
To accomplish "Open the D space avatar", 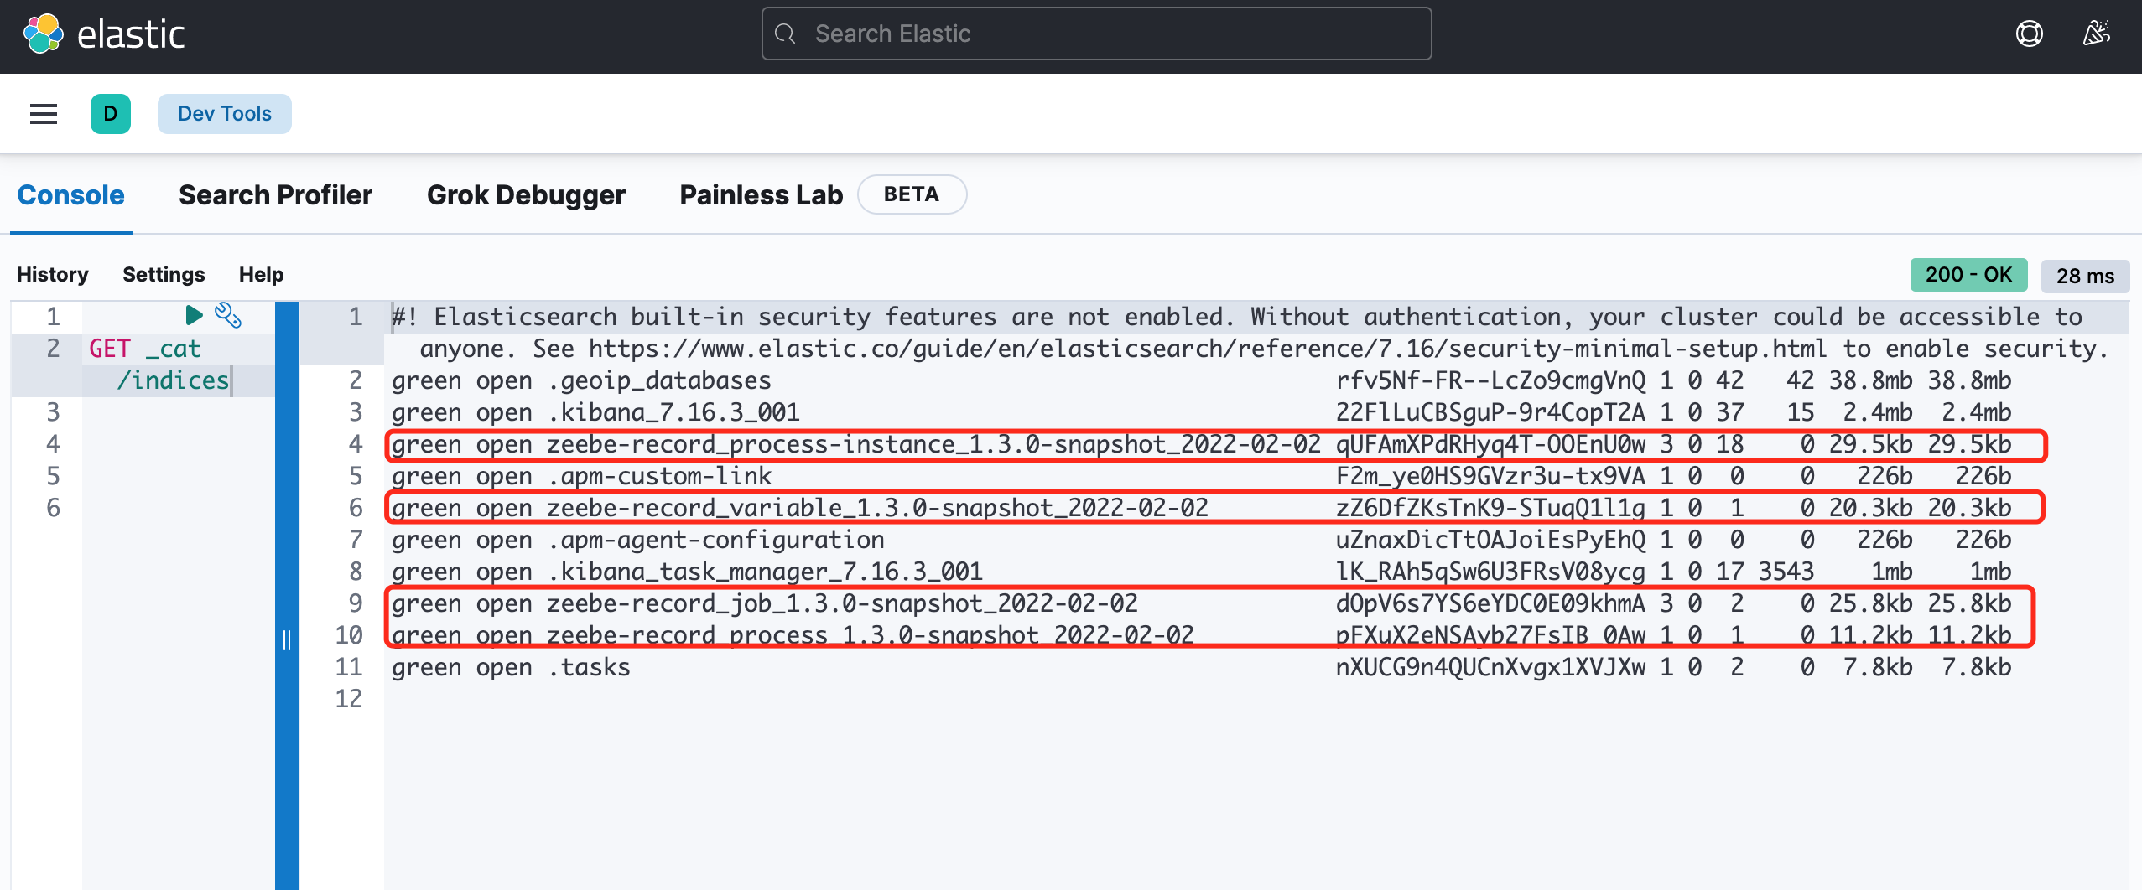I will [x=111, y=114].
